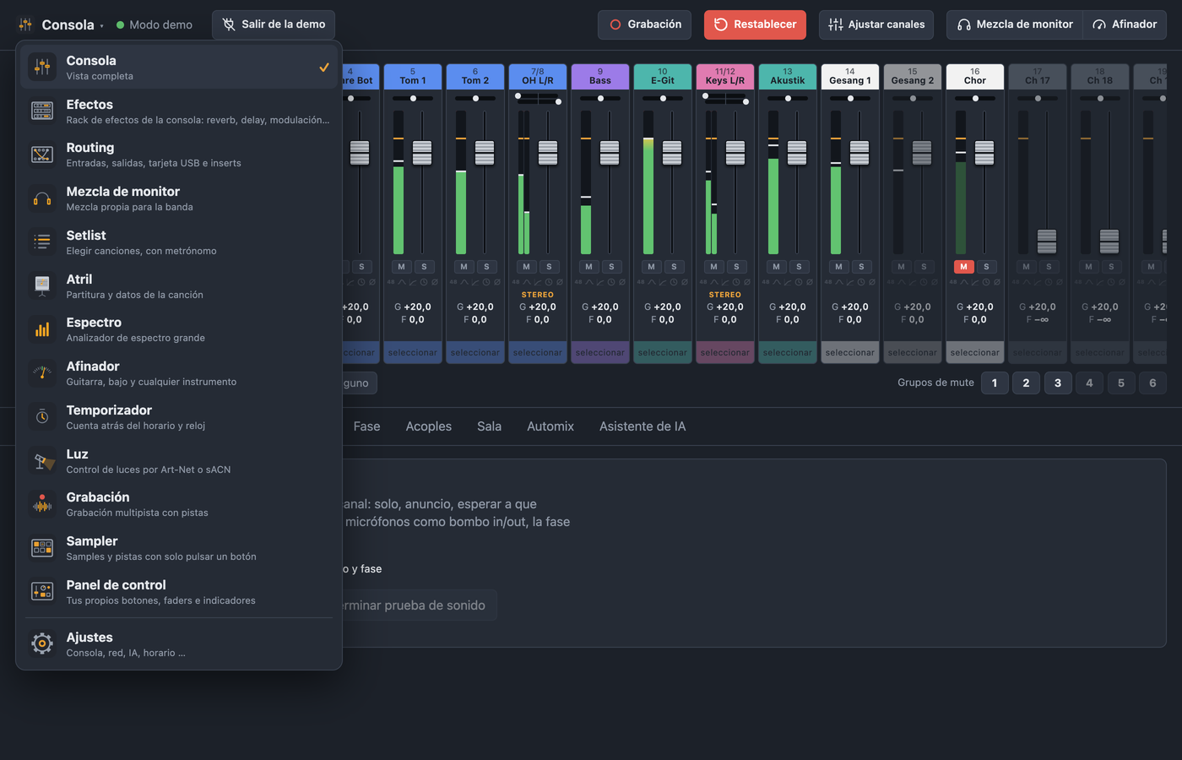
Task: Open the Panel de control icon
Action: (x=42, y=592)
